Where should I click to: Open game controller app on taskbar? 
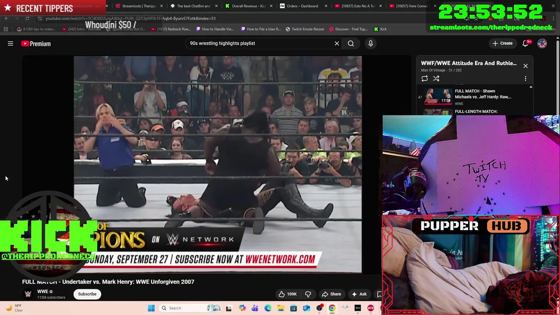point(345,308)
